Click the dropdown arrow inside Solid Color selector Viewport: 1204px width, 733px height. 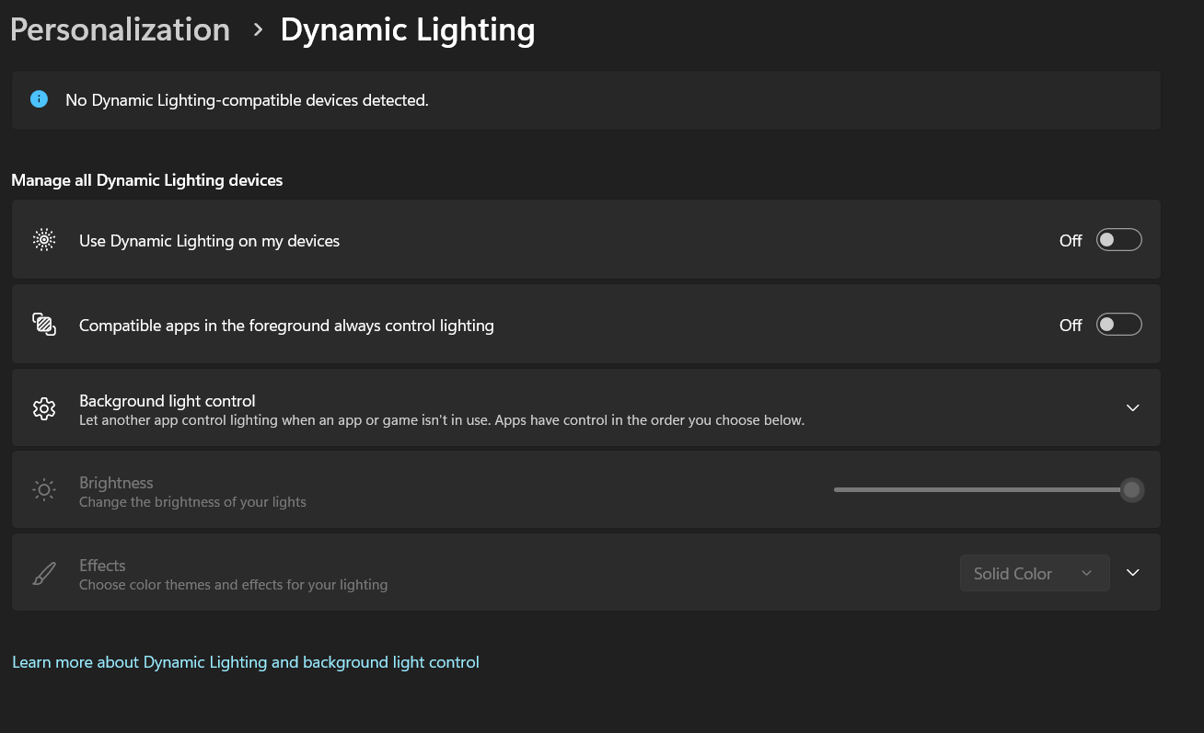(x=1086, y=572)
